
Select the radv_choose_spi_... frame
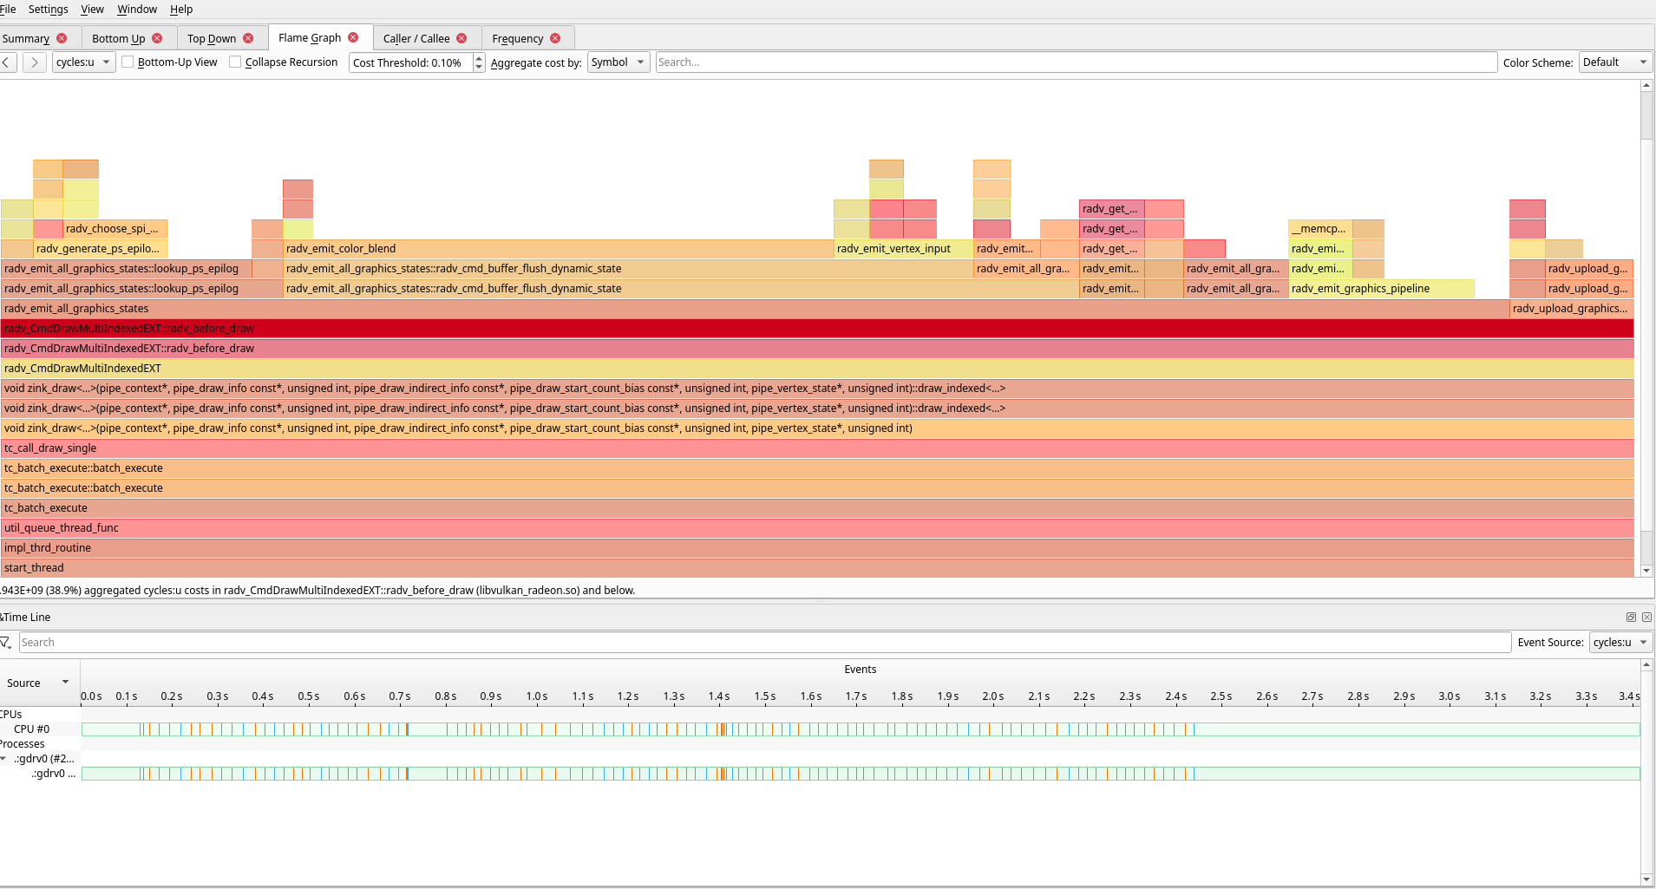115,229
